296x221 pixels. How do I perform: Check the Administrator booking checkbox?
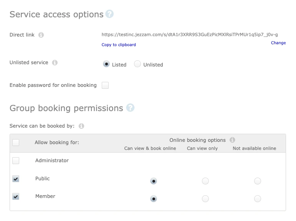[16, 161]
